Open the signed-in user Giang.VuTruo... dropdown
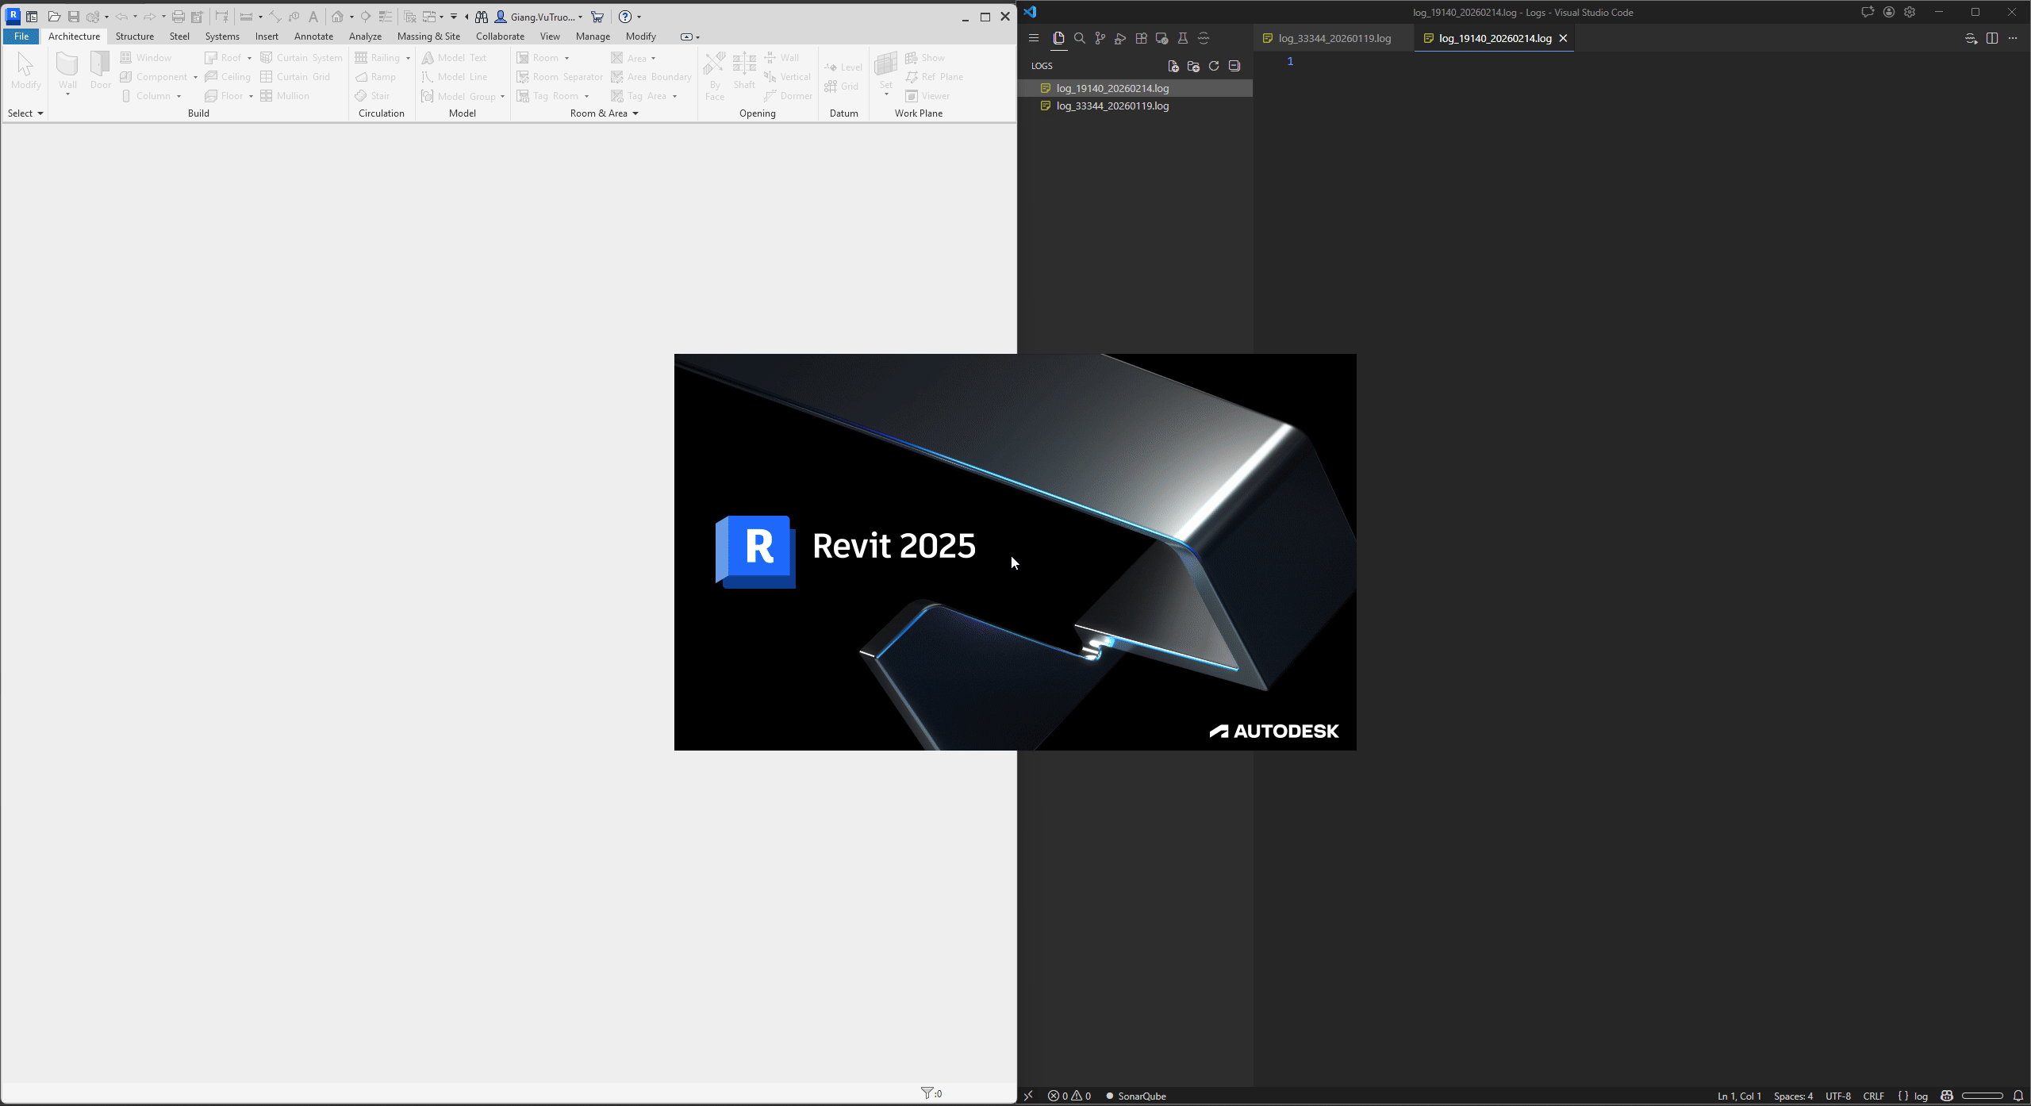Viewport: 2031px width, 1106px height. point(580,17)
